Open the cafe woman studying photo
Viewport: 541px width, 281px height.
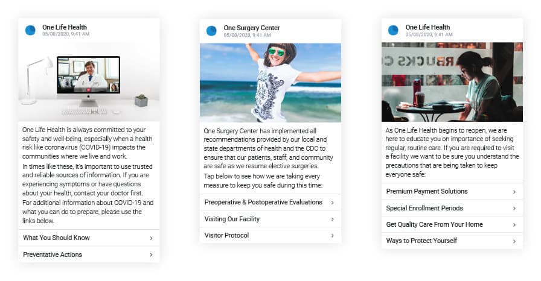[452, 82]
